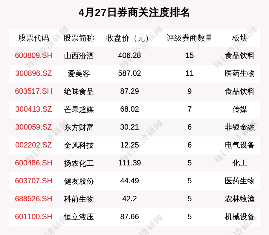Image resolution: width=269 pixels, height=235 pixels.
Task: Click sector 医药生物 in 爱美客 row
Action: [240, 73]
